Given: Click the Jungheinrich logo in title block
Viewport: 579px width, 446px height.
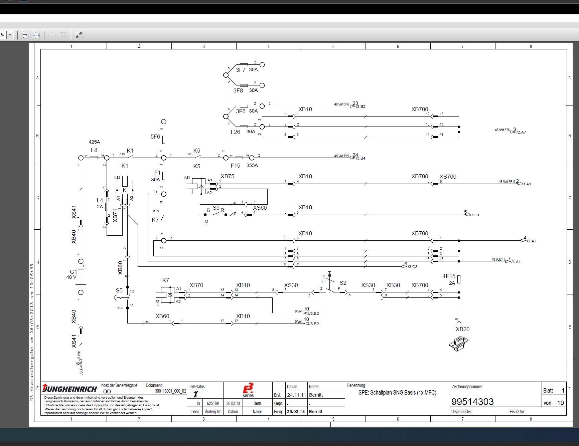Looking at the screenshot, I should tap(70, 389).
